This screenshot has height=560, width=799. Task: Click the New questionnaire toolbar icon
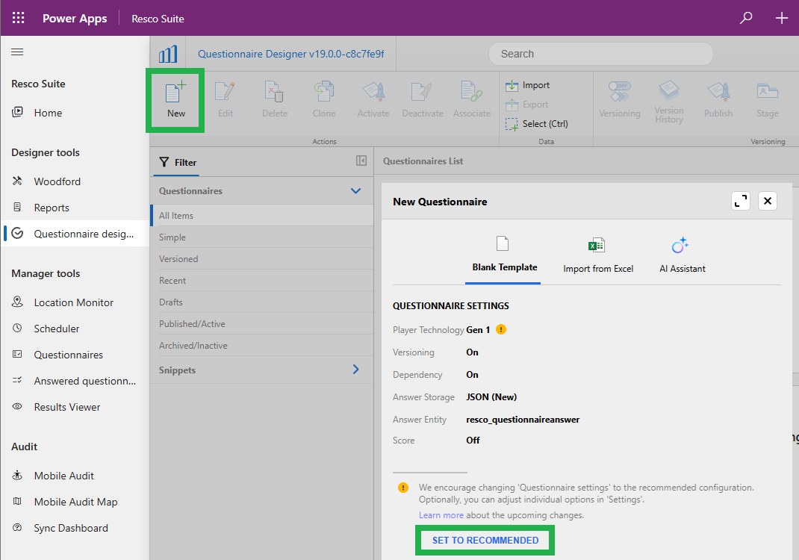coord(175,100)
